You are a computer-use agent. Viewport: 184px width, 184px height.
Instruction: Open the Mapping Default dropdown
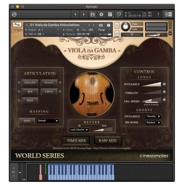click(48, 121)
